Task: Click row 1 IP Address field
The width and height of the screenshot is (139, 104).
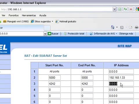Action: pos(121,72)
